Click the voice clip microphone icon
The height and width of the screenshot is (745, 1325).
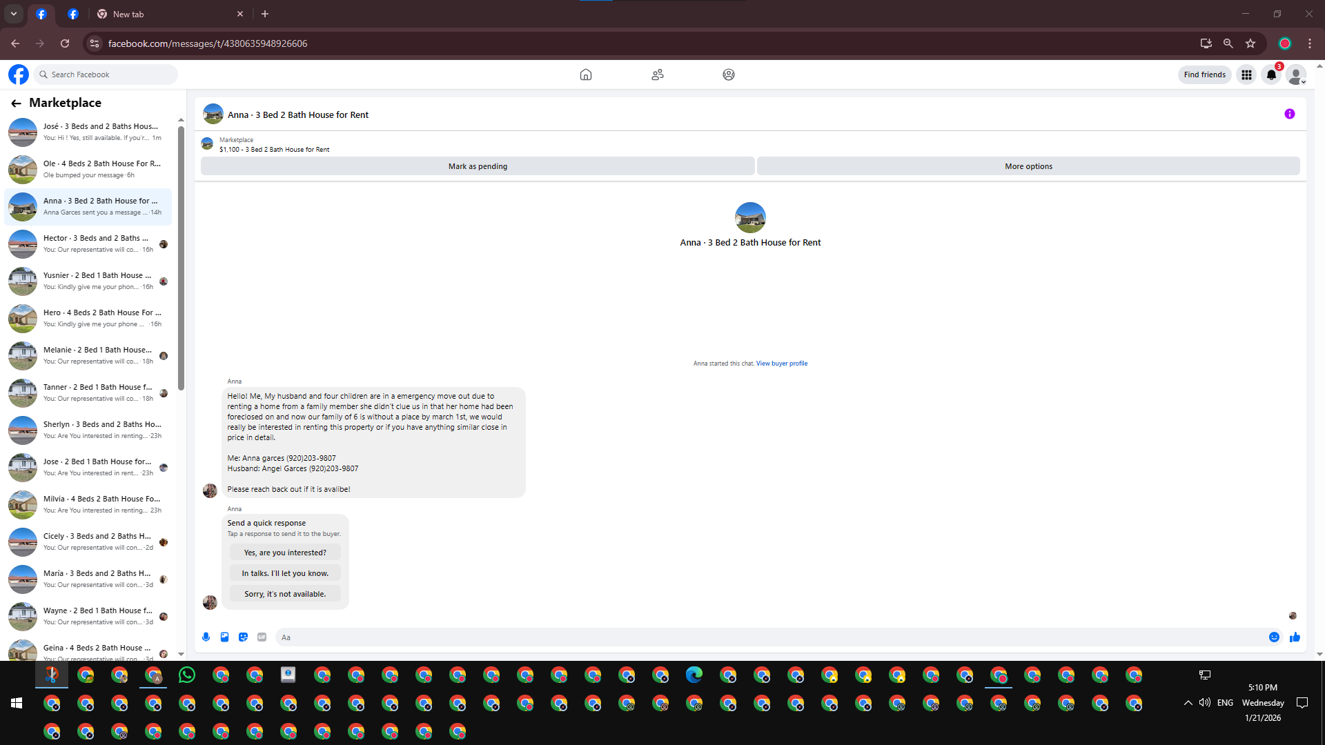(206, 637)
